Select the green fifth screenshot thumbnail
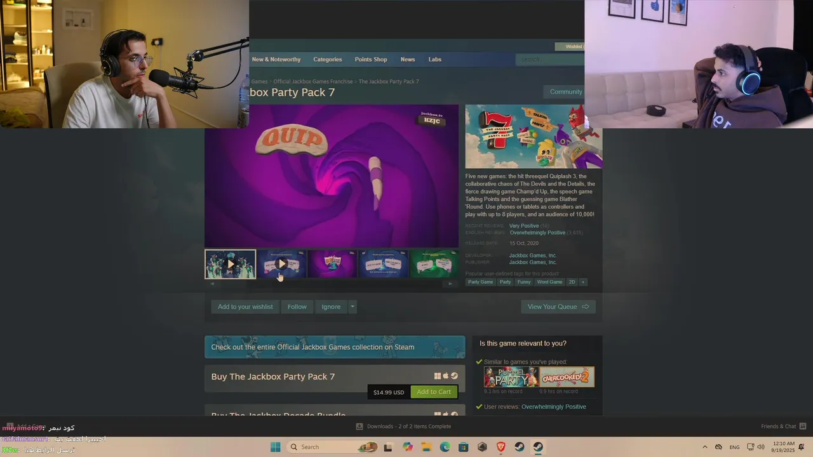 (434, 264)
